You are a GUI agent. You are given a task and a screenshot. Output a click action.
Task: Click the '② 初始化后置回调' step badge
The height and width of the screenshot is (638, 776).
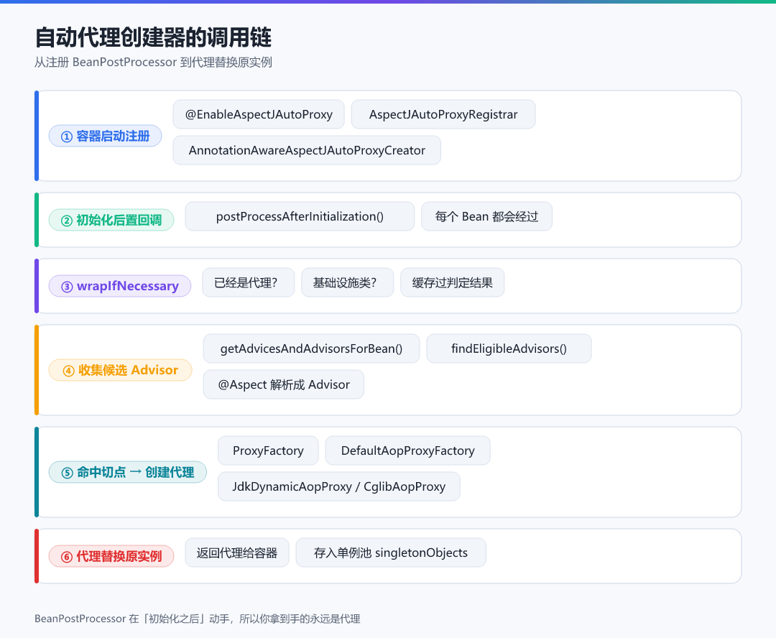coord(111,221)
